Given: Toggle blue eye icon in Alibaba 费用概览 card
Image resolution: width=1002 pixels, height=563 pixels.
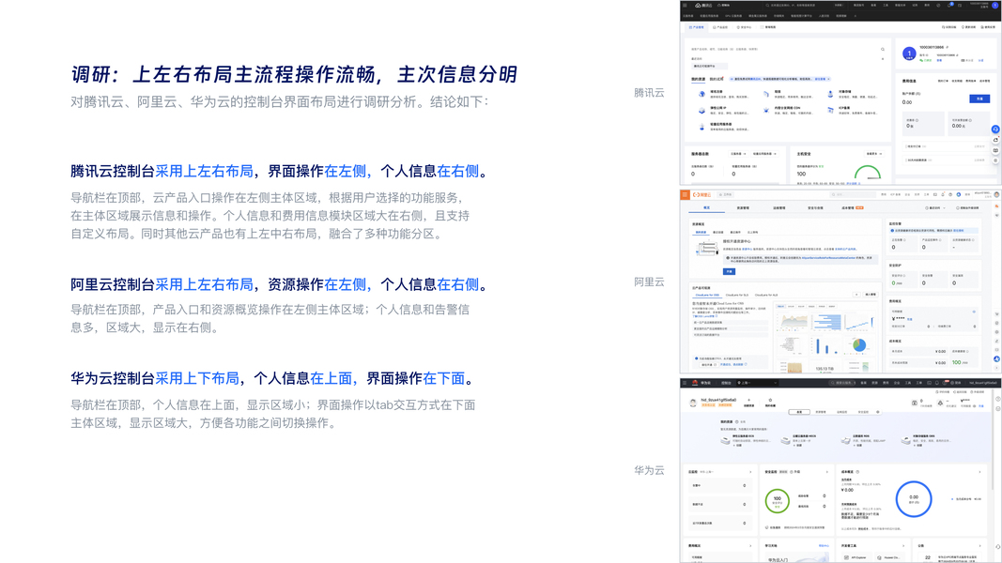Looking at the screenshot, I should point(974,312).
